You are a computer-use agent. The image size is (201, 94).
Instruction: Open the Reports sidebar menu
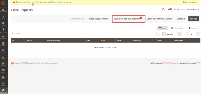(3, 51)
